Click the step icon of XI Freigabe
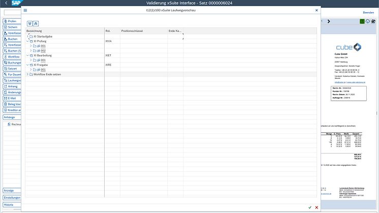This screenshot has width=379, height=213. 31,65
